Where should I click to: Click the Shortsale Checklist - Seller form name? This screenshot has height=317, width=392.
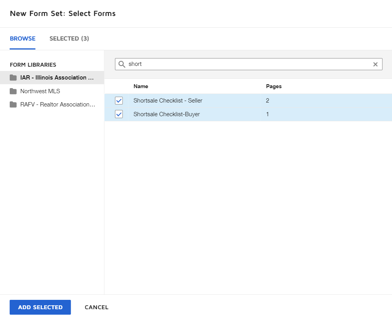pos(168,100)
